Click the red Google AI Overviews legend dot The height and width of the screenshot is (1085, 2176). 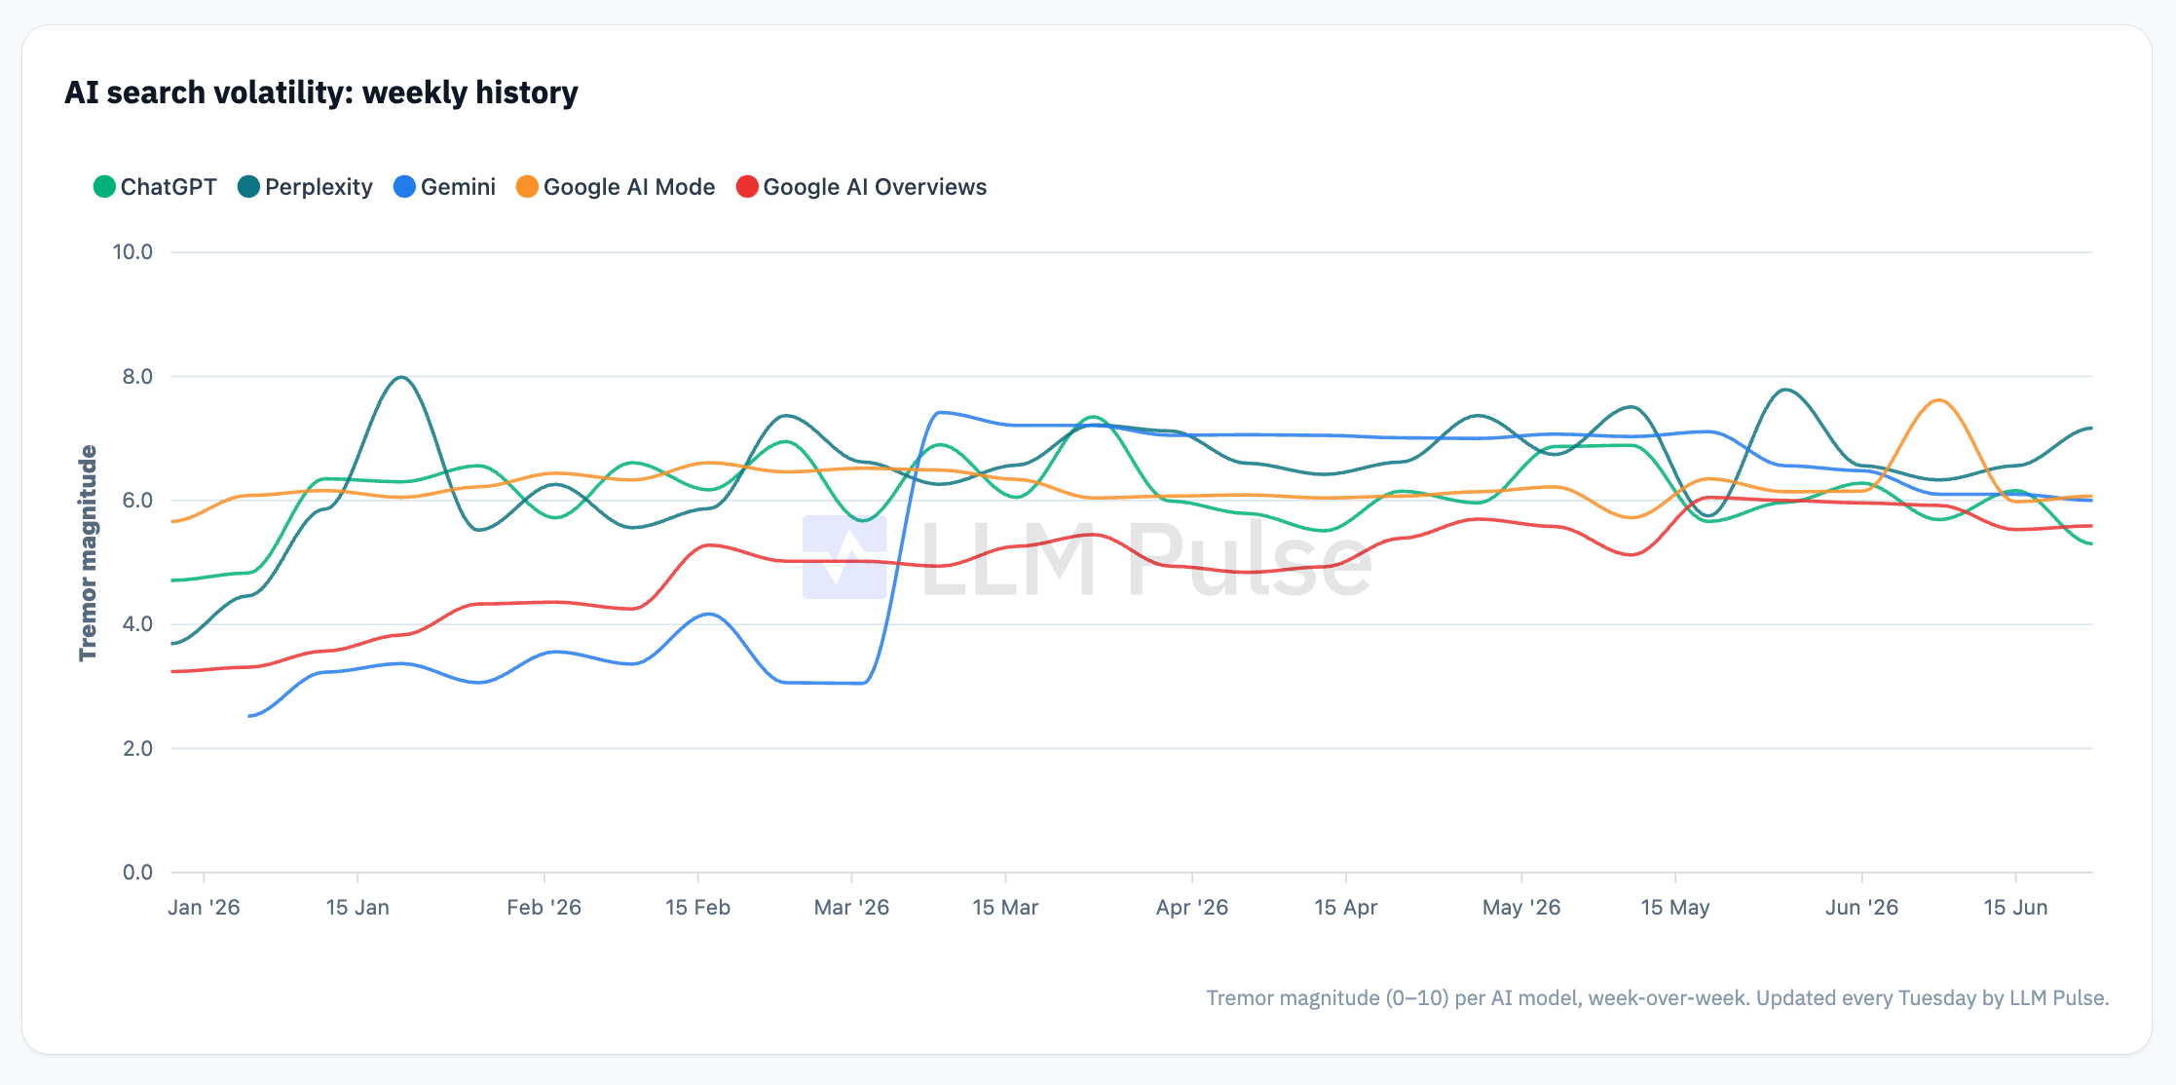click(x=747, y=187)
